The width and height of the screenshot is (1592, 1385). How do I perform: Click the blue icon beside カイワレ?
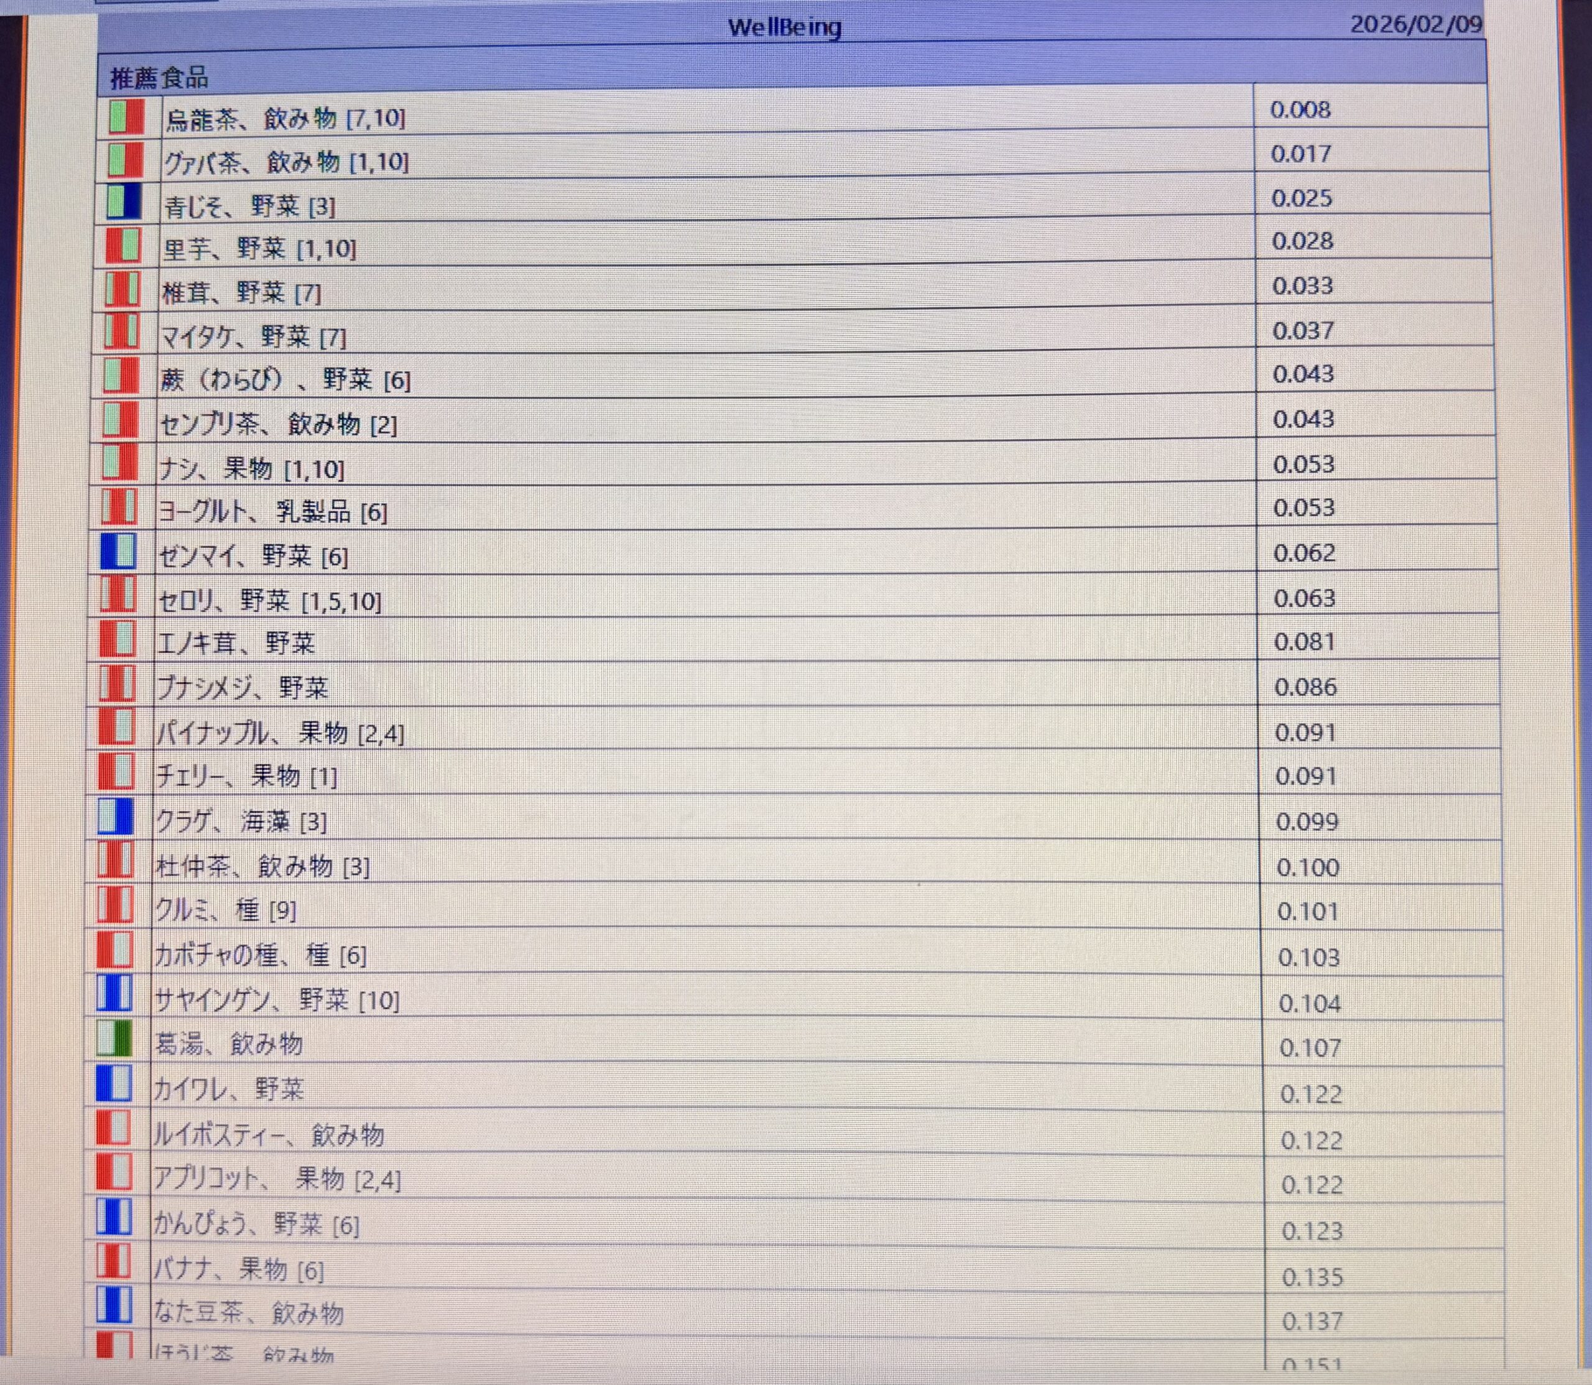113,1085
